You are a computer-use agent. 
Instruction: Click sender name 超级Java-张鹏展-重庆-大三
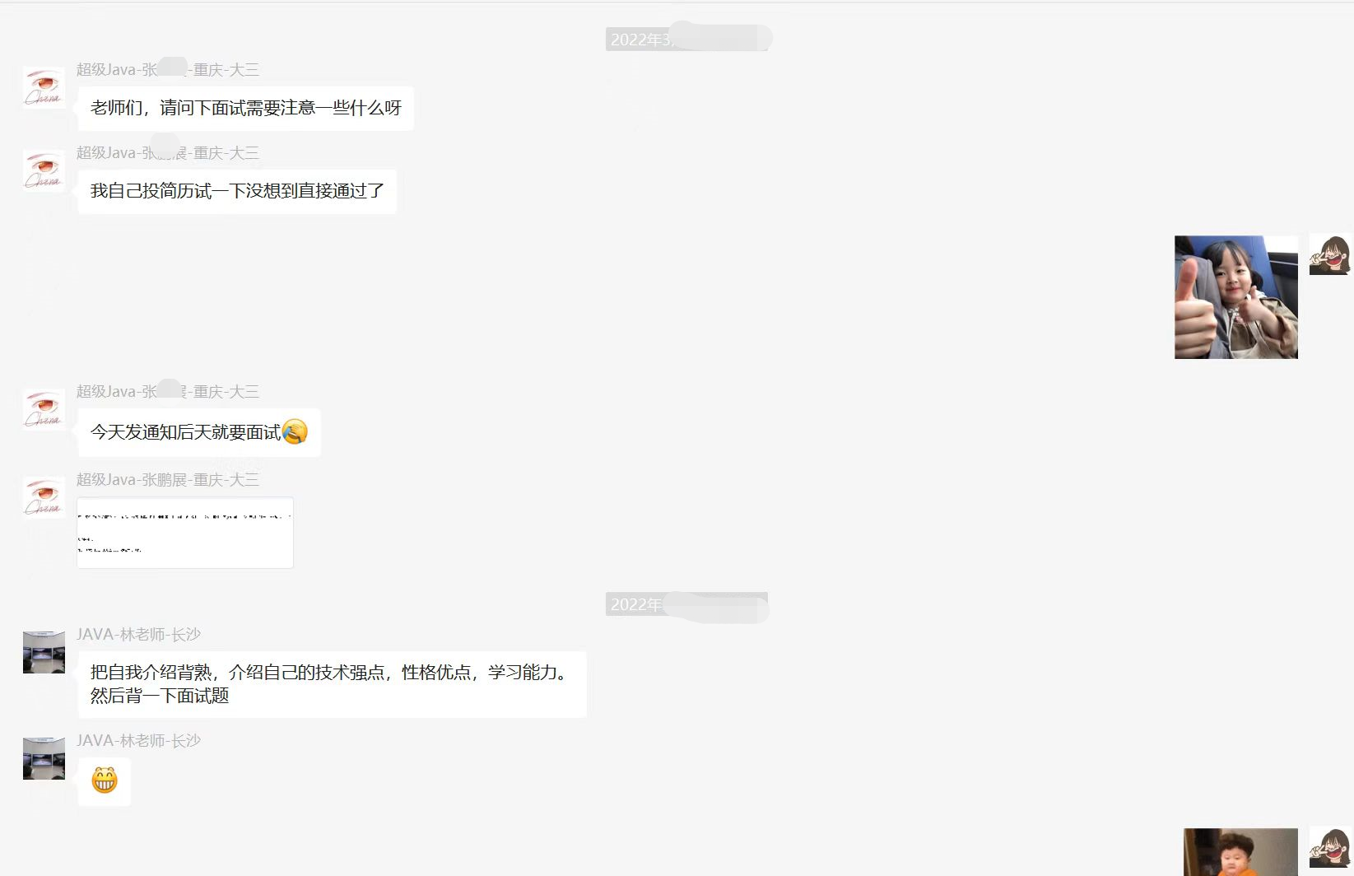(x=168, y=479)
